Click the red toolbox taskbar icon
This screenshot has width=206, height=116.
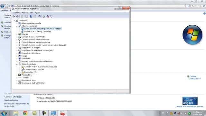click(62, 113)
